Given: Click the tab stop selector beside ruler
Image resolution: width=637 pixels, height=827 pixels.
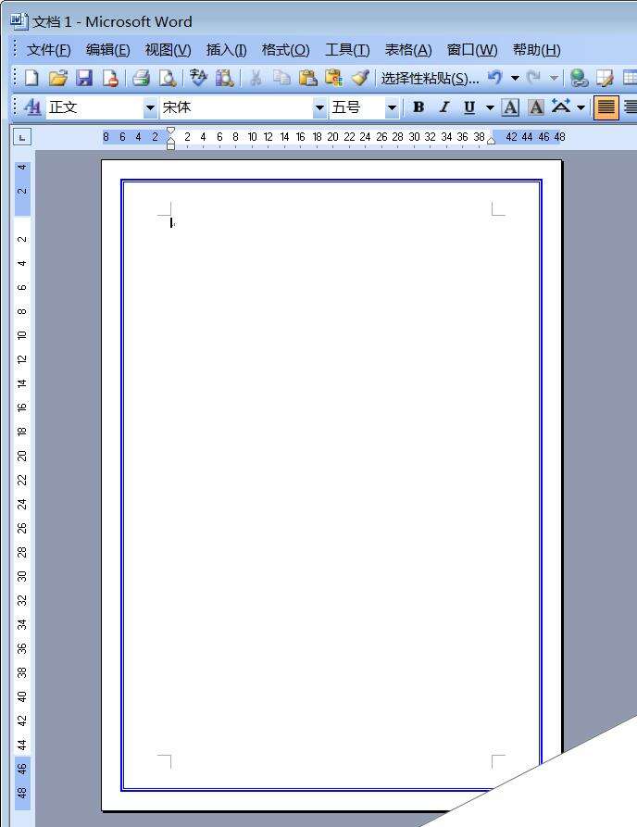Looking at the screenshot, I should pyautogui.click(x=22, y=137).
